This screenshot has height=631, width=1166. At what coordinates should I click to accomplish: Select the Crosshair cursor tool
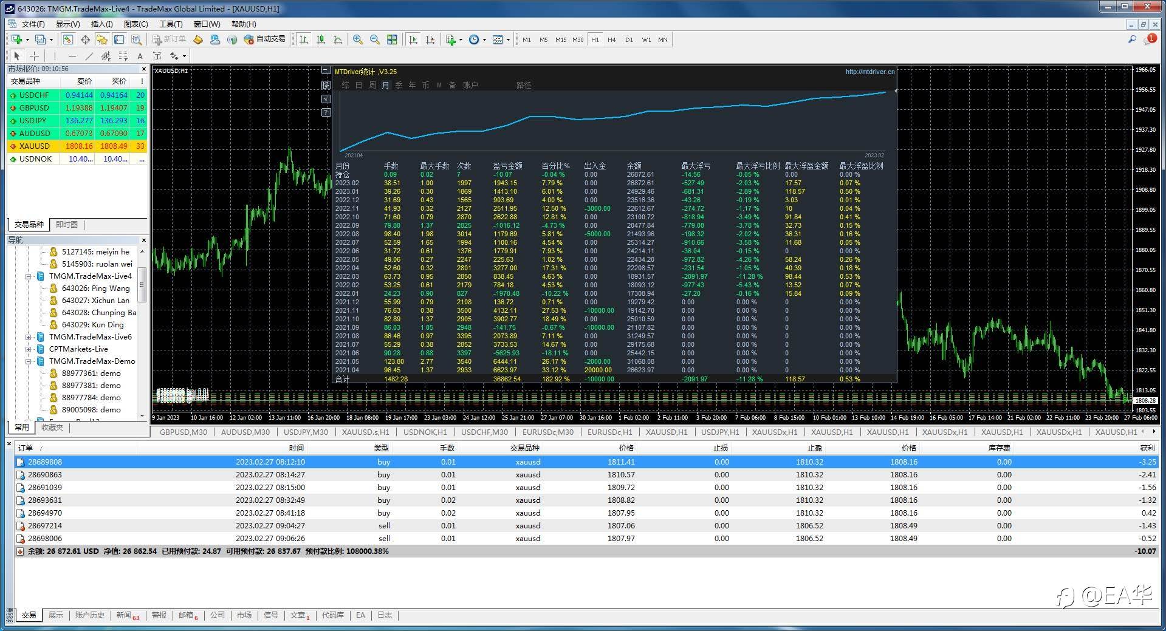(x=35, y=56)
